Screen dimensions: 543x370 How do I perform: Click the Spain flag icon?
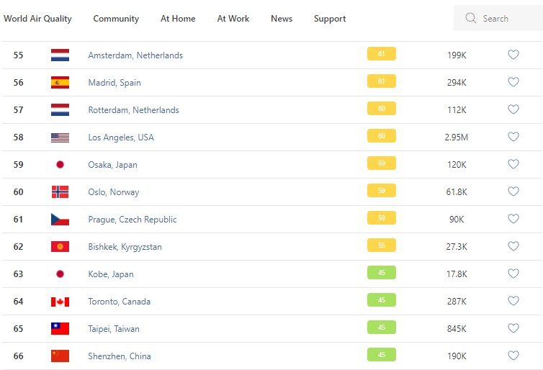(60, 82)
